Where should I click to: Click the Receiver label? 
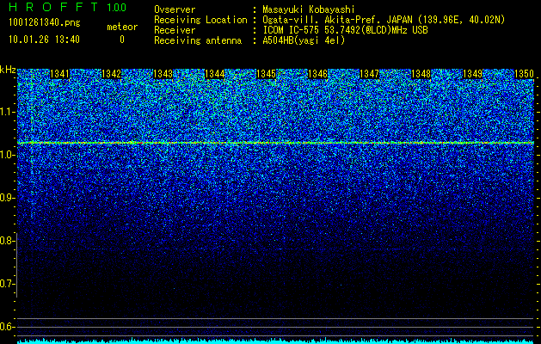(x=175, y=30)
